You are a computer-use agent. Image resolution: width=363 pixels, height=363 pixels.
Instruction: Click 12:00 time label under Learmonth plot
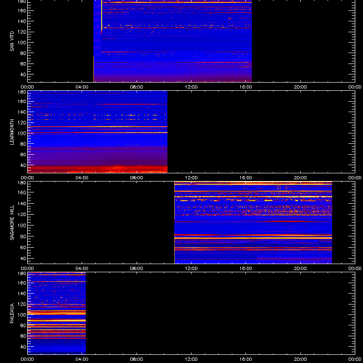coord(191,178)
